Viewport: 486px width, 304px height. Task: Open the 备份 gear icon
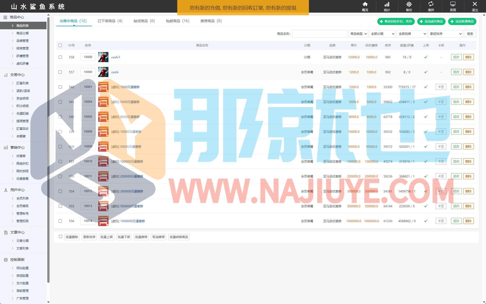[409, 5]
